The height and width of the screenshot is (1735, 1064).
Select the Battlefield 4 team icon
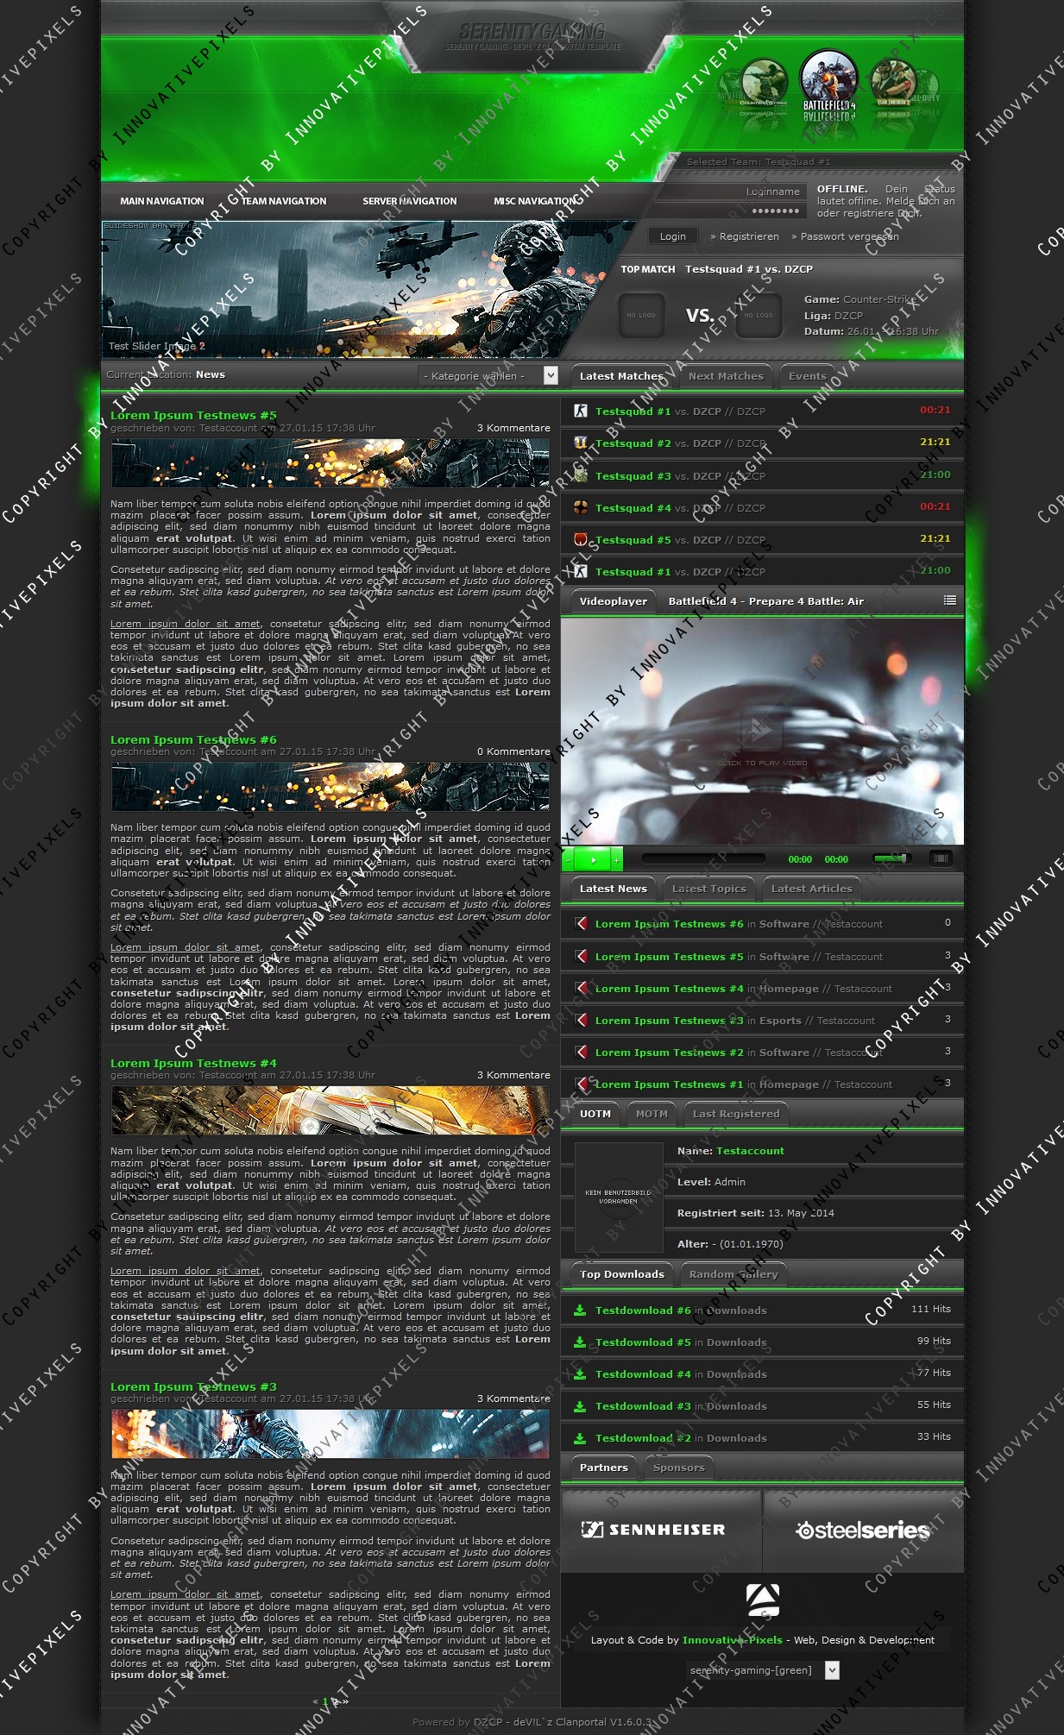pyautogui.click(x=828, y=80)
